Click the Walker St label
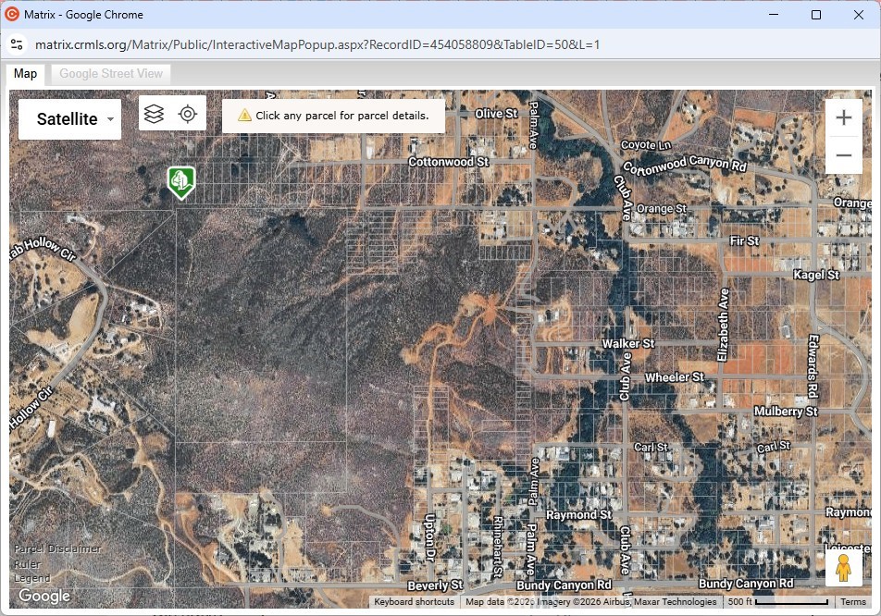 pyautogui.click(x=628, y=343)
